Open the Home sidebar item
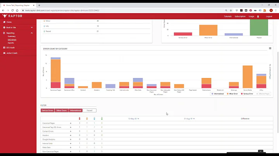 click(9, 22)
